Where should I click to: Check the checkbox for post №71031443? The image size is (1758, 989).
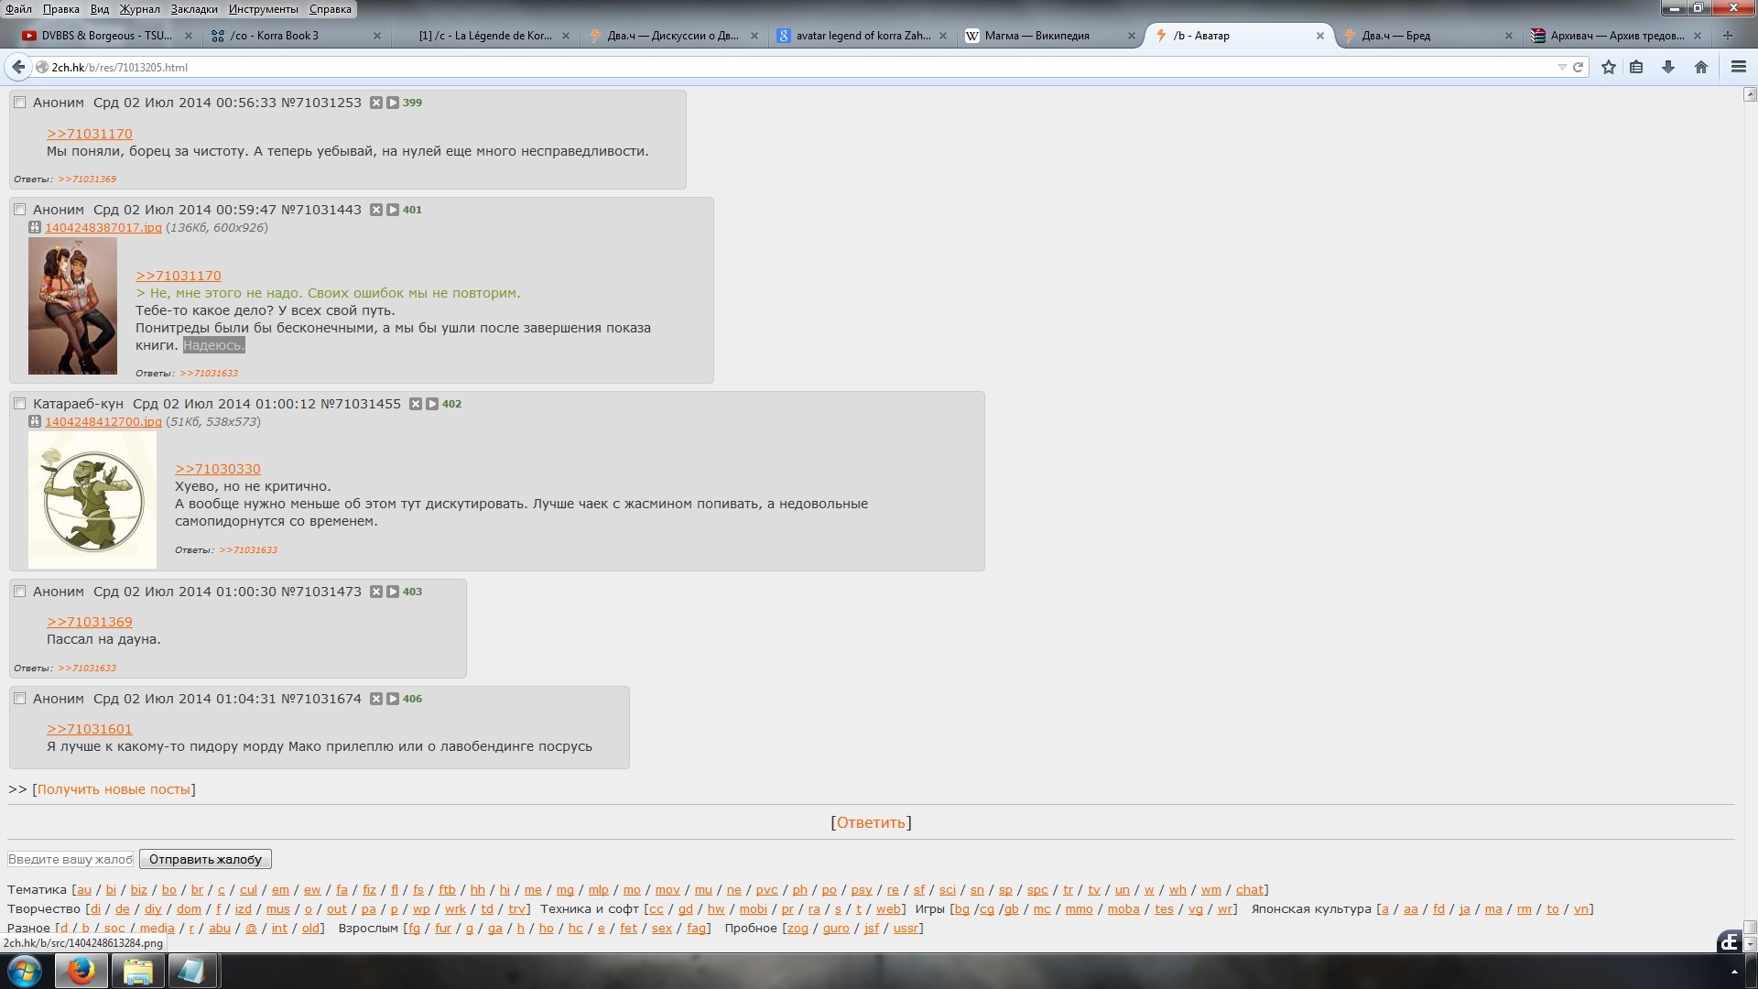point(19,210)
